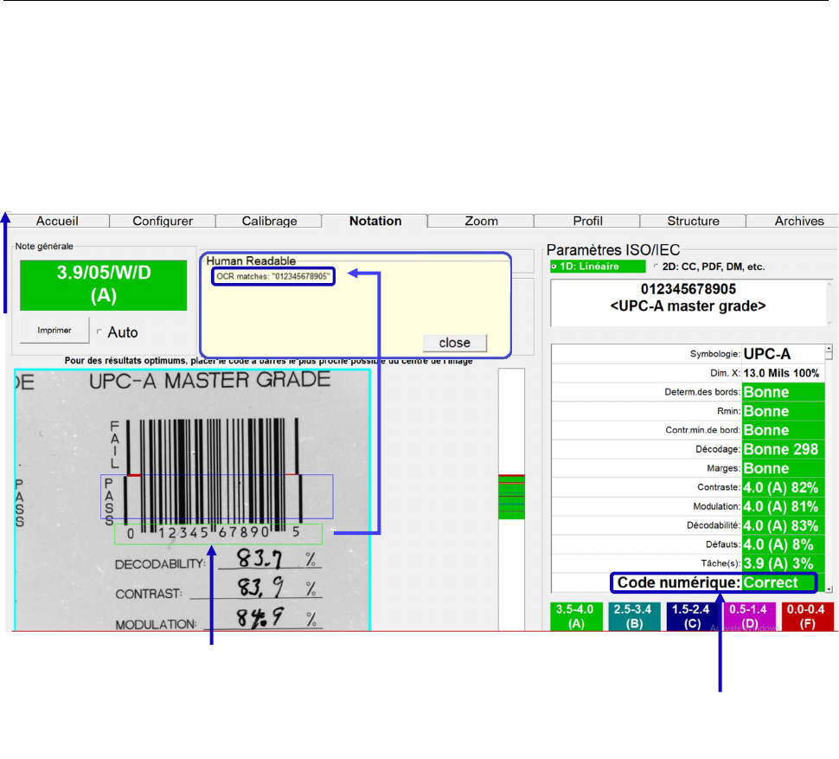
Task: Click the Dim. X value 13.0 Mils 100%
Action: tap(781, 373)
